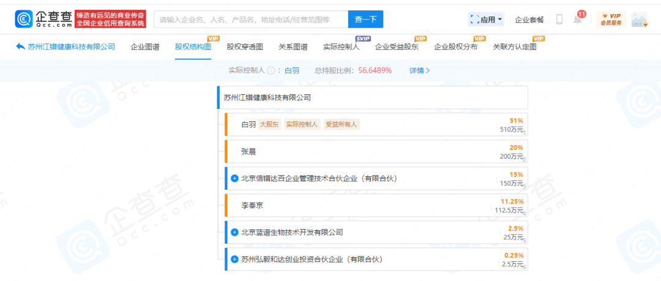Click the 20% share percentage

point(517,148)
